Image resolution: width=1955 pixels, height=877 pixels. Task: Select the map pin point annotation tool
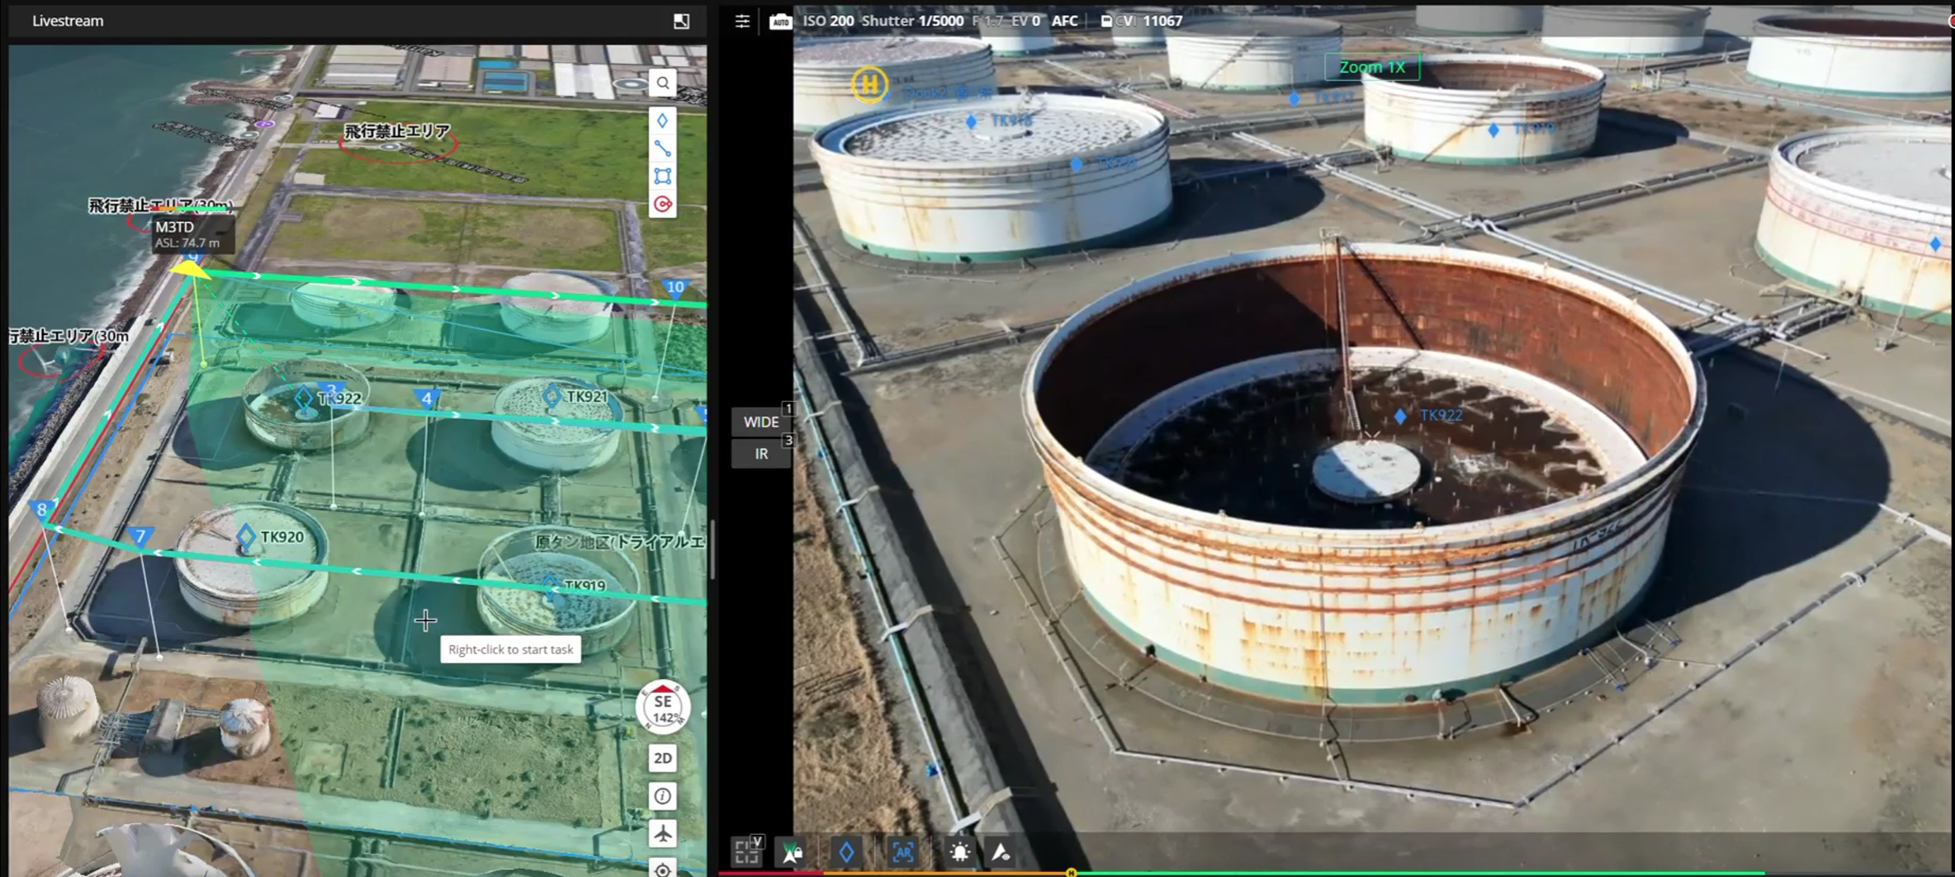pos(662,121)
